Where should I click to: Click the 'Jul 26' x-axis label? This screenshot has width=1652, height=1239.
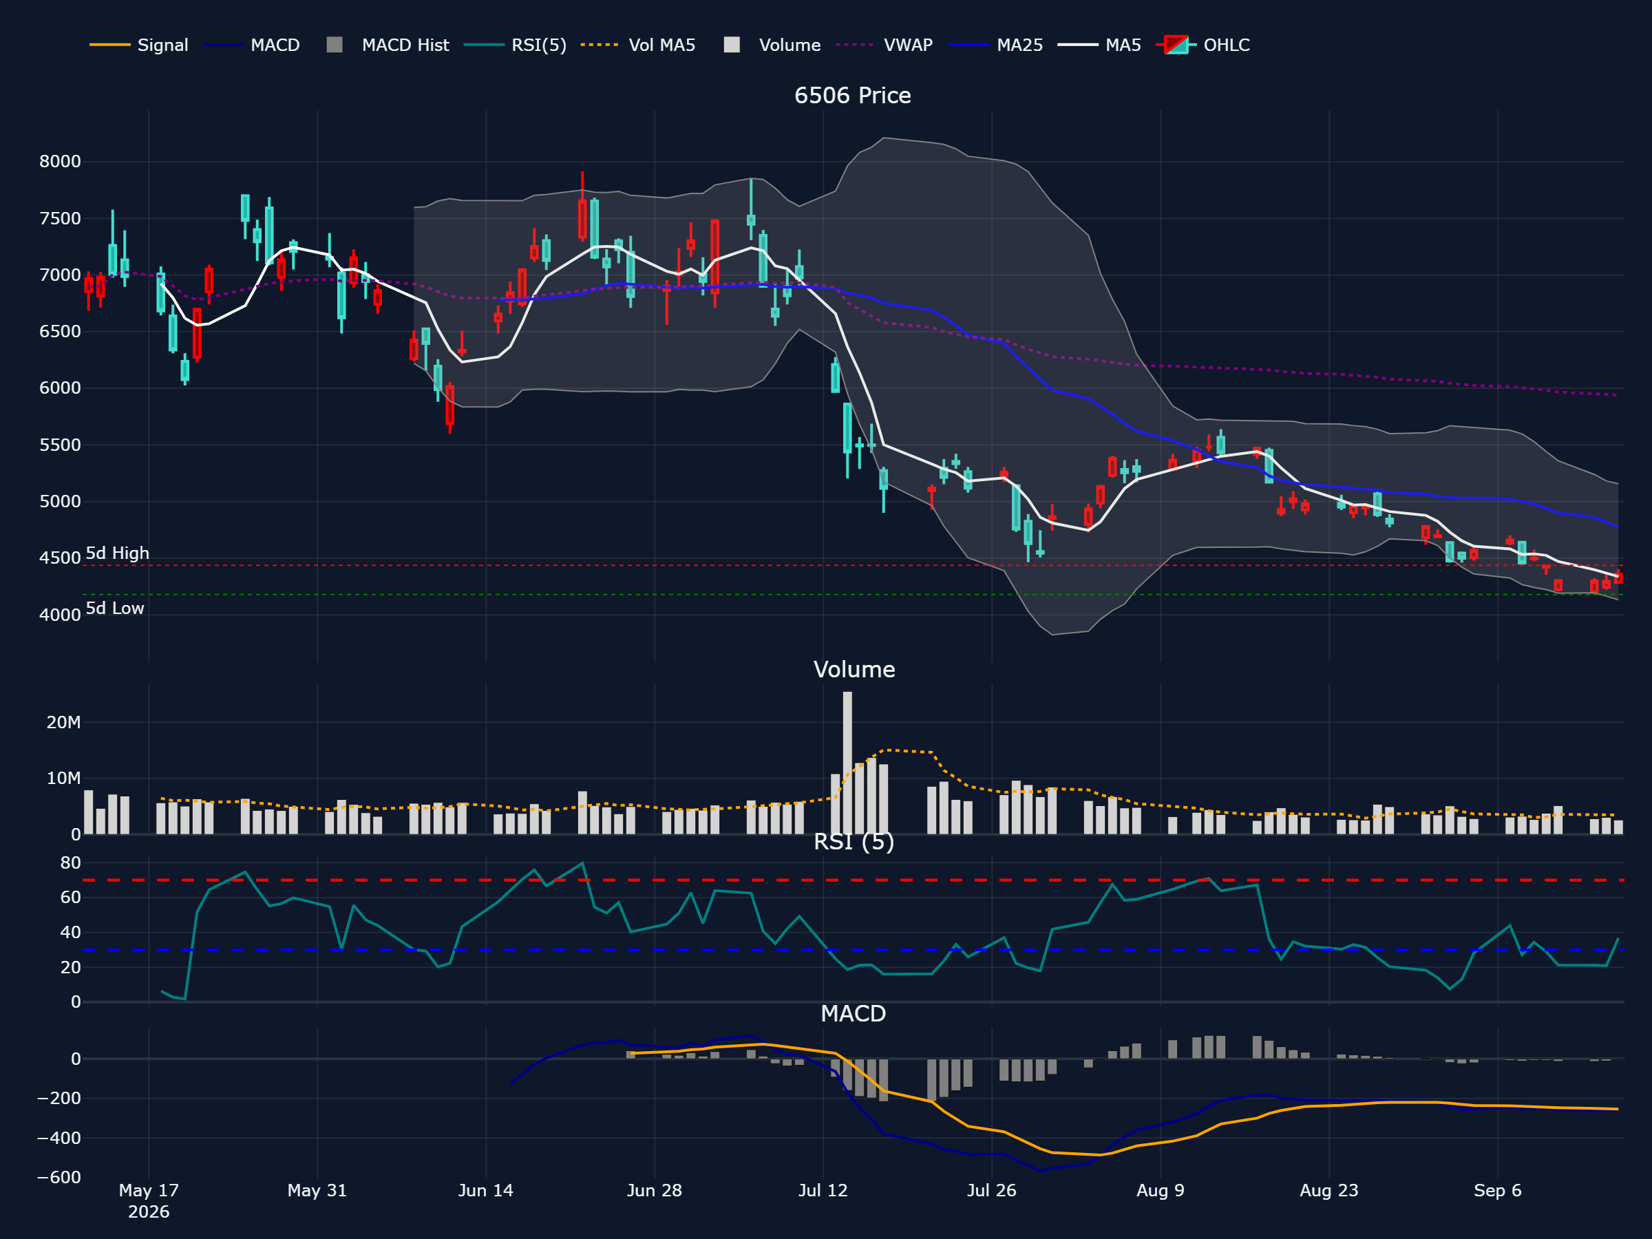992,1190
